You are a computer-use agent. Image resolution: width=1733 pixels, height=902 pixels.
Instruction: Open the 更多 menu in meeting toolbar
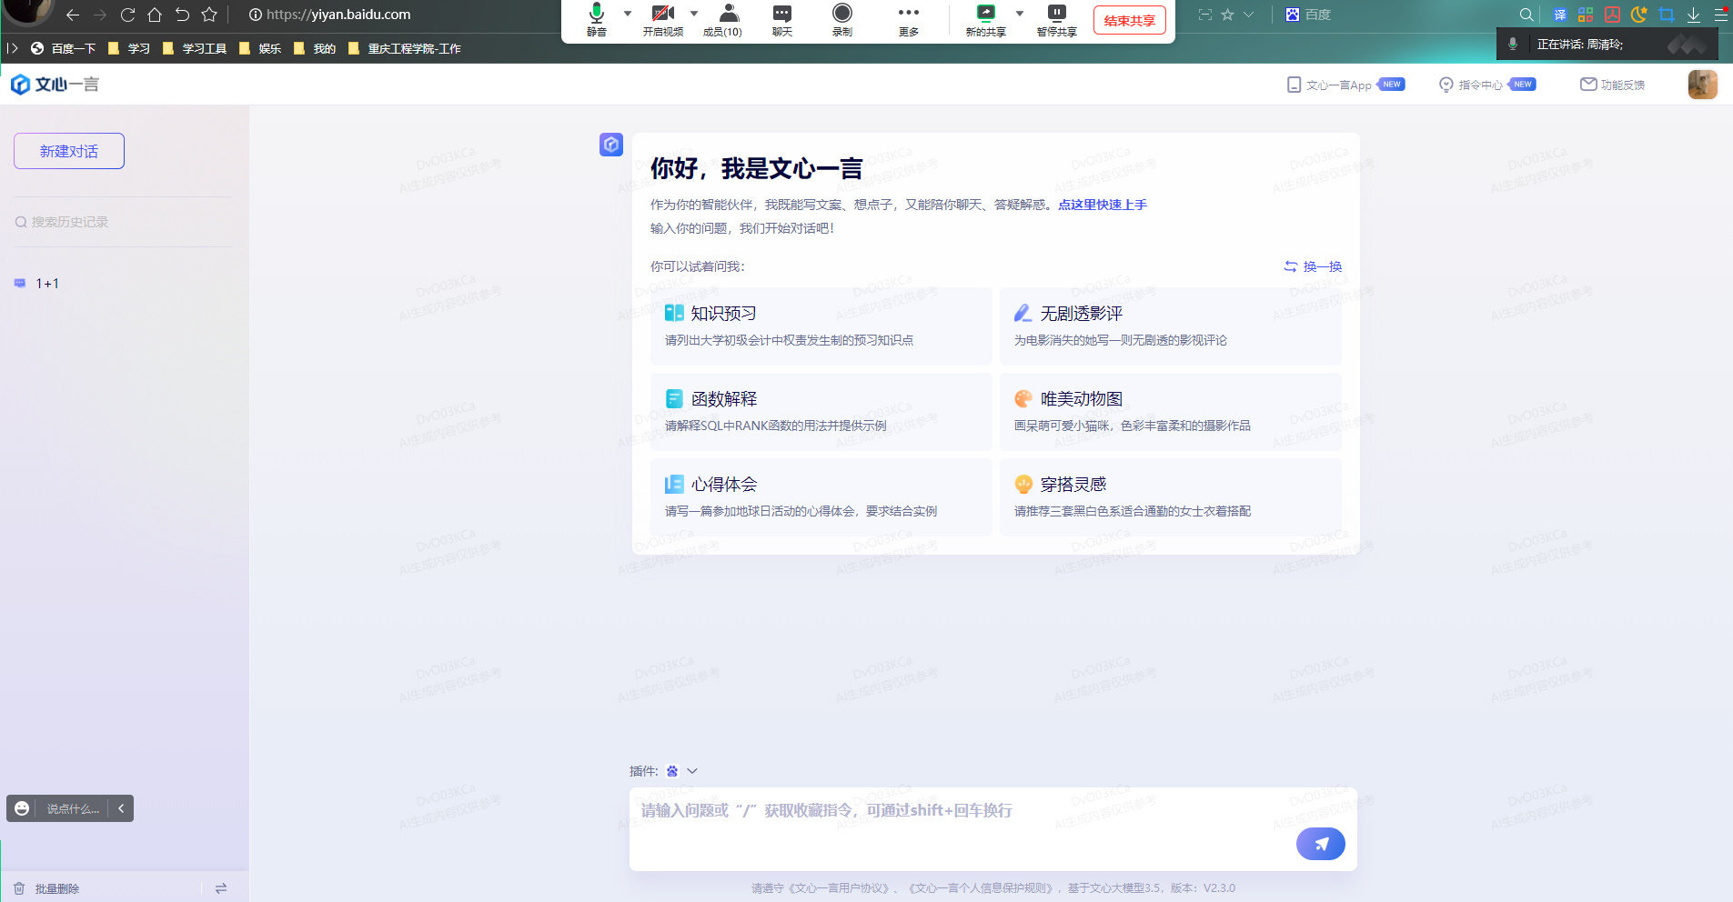(x=908, y=14)
